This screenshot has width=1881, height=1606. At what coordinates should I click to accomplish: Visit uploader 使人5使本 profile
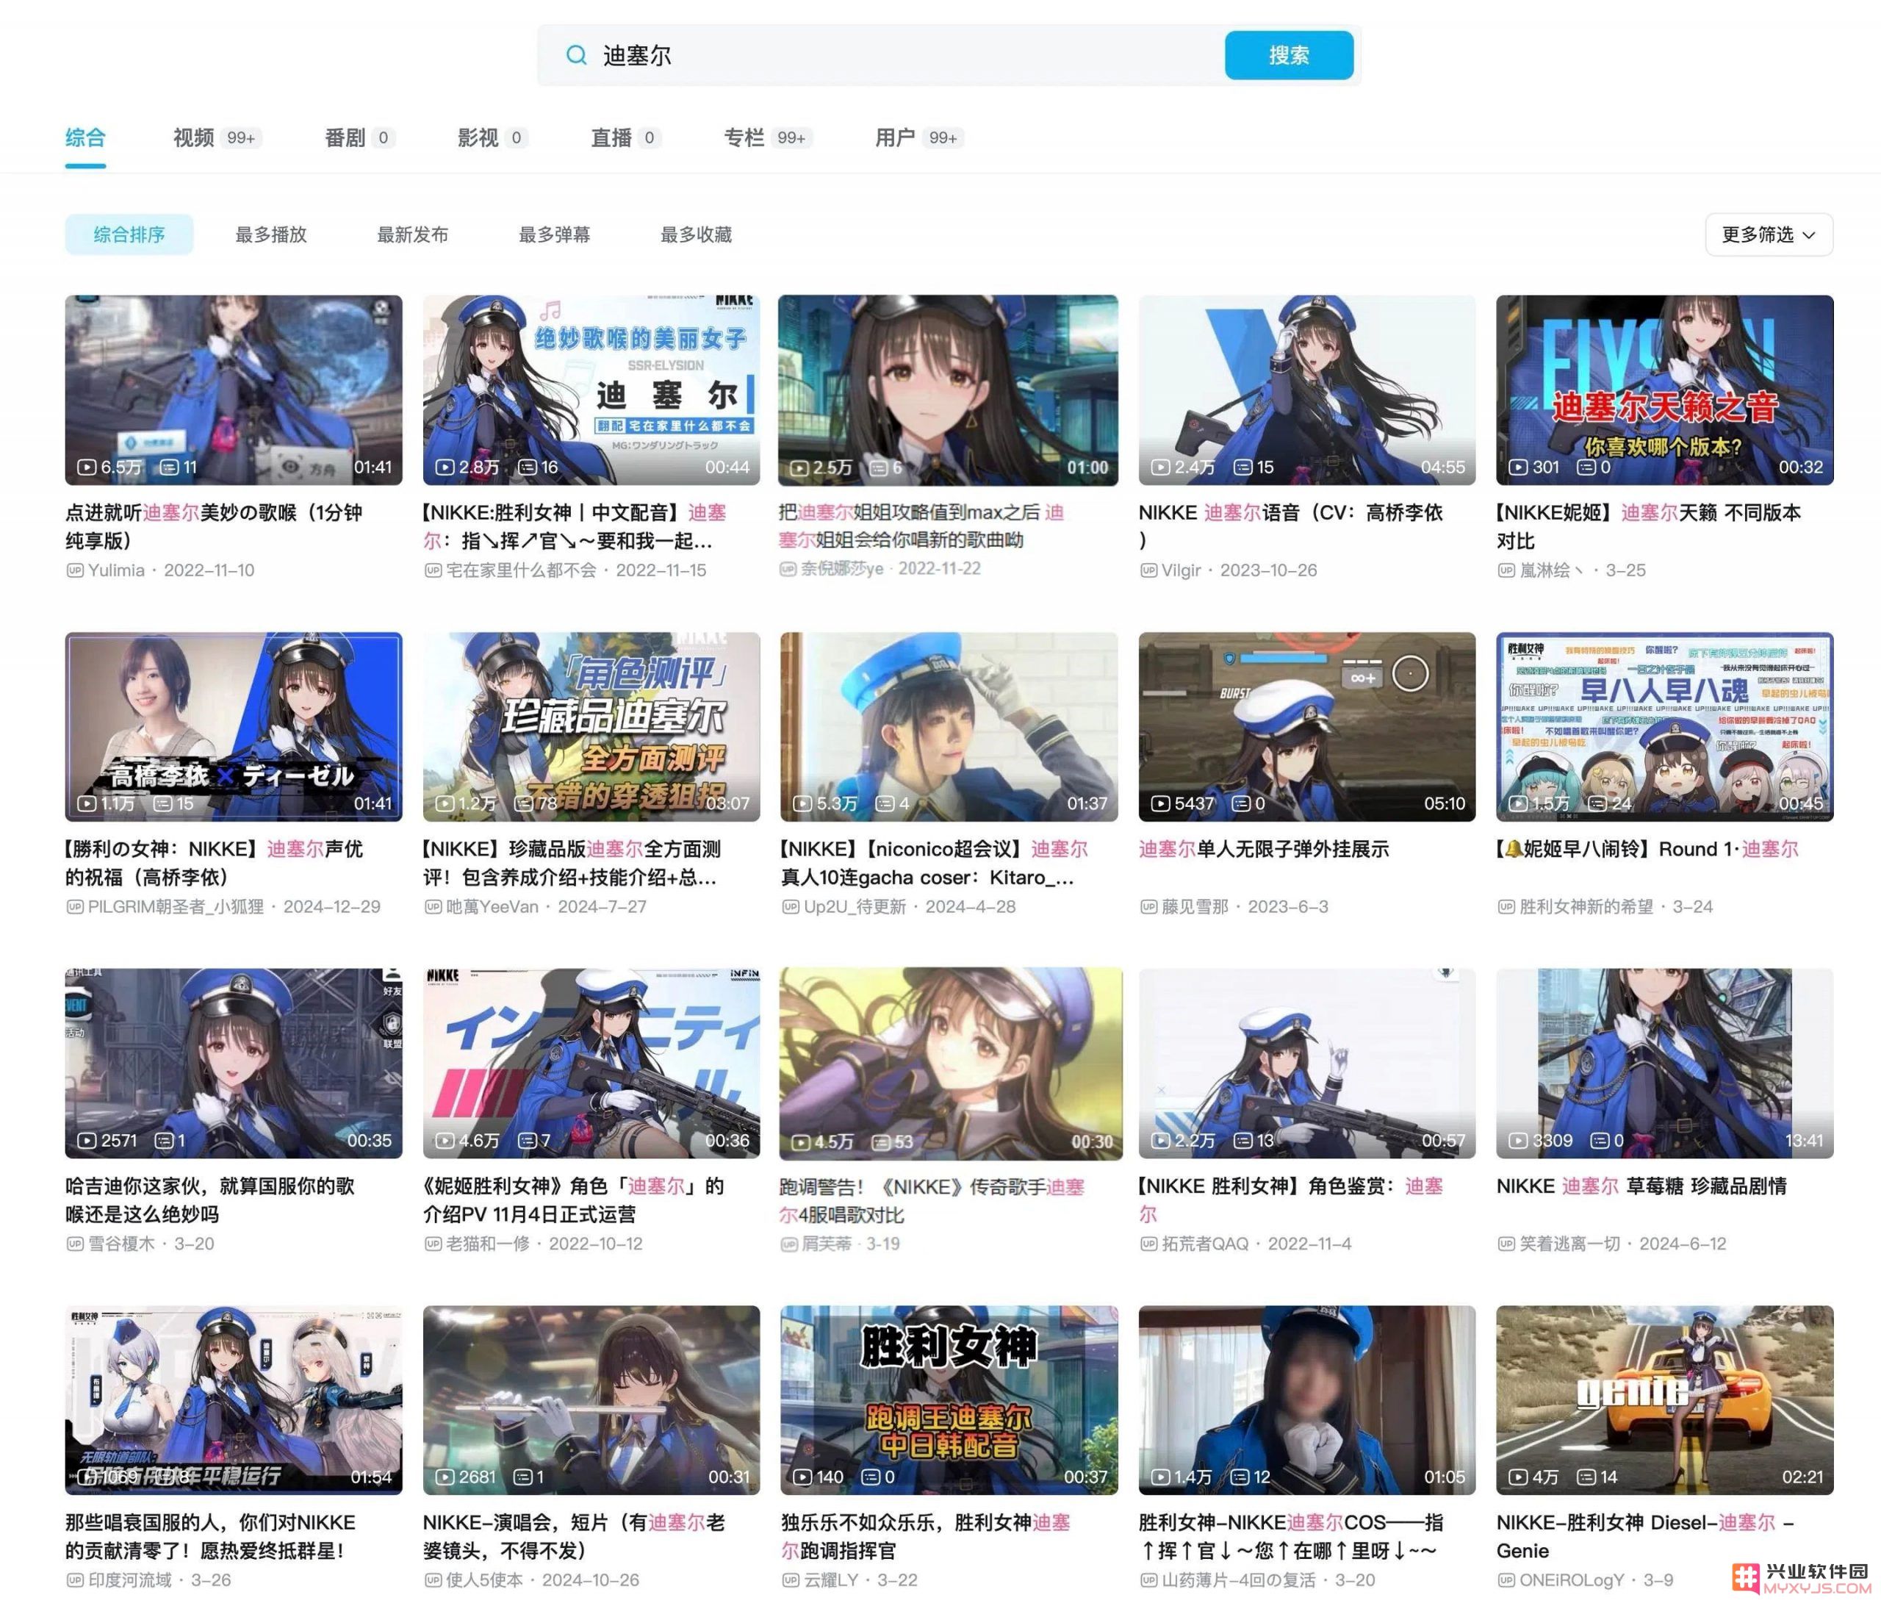click(x=484, y=1580)
